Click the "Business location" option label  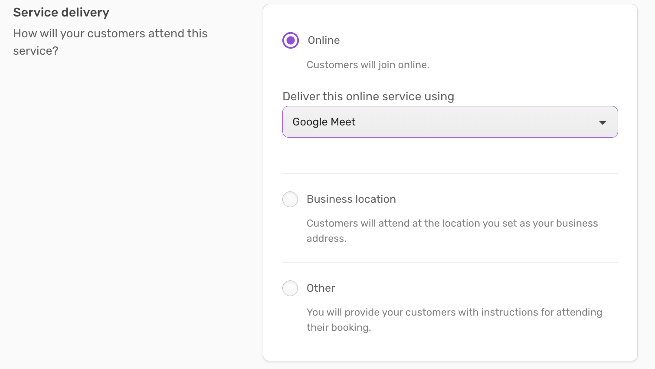click(351, 199)
